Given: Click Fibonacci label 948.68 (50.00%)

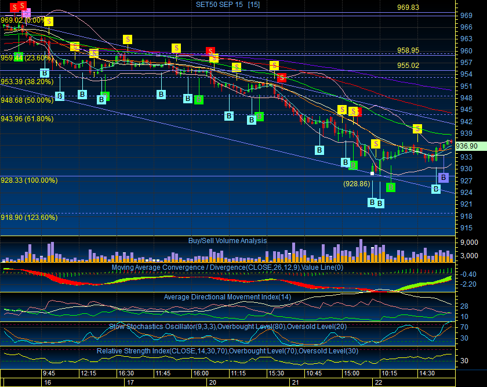Looking at the screenshot, I should click(x=27, y=100).
